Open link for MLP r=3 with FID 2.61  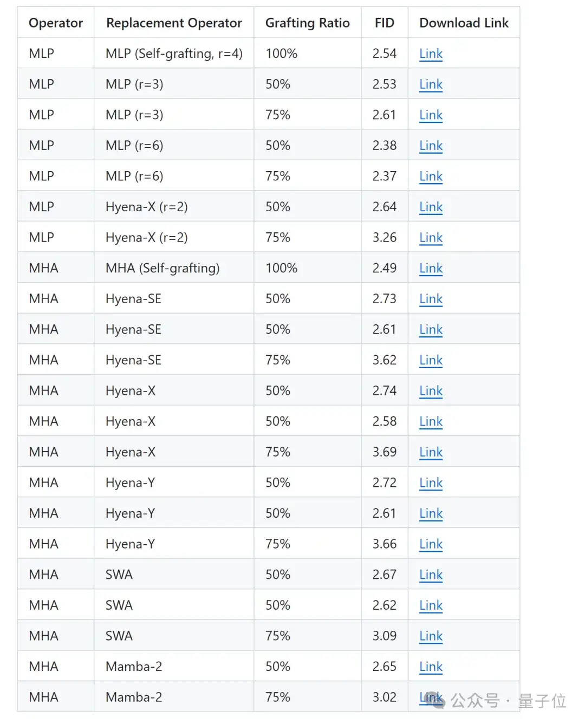tap(431, 115)
